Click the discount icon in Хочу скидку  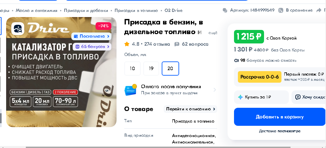point(298,97)
